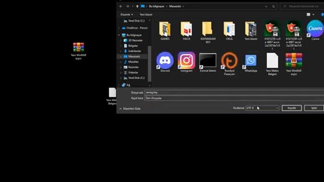Screen dimensions: 324x182
Task: Focus the Dosya adı filename field
Action: (x=234, y=93)
